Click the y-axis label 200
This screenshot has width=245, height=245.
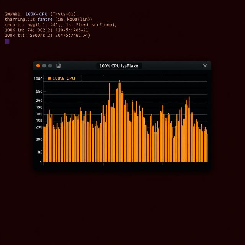click(39, 139)
